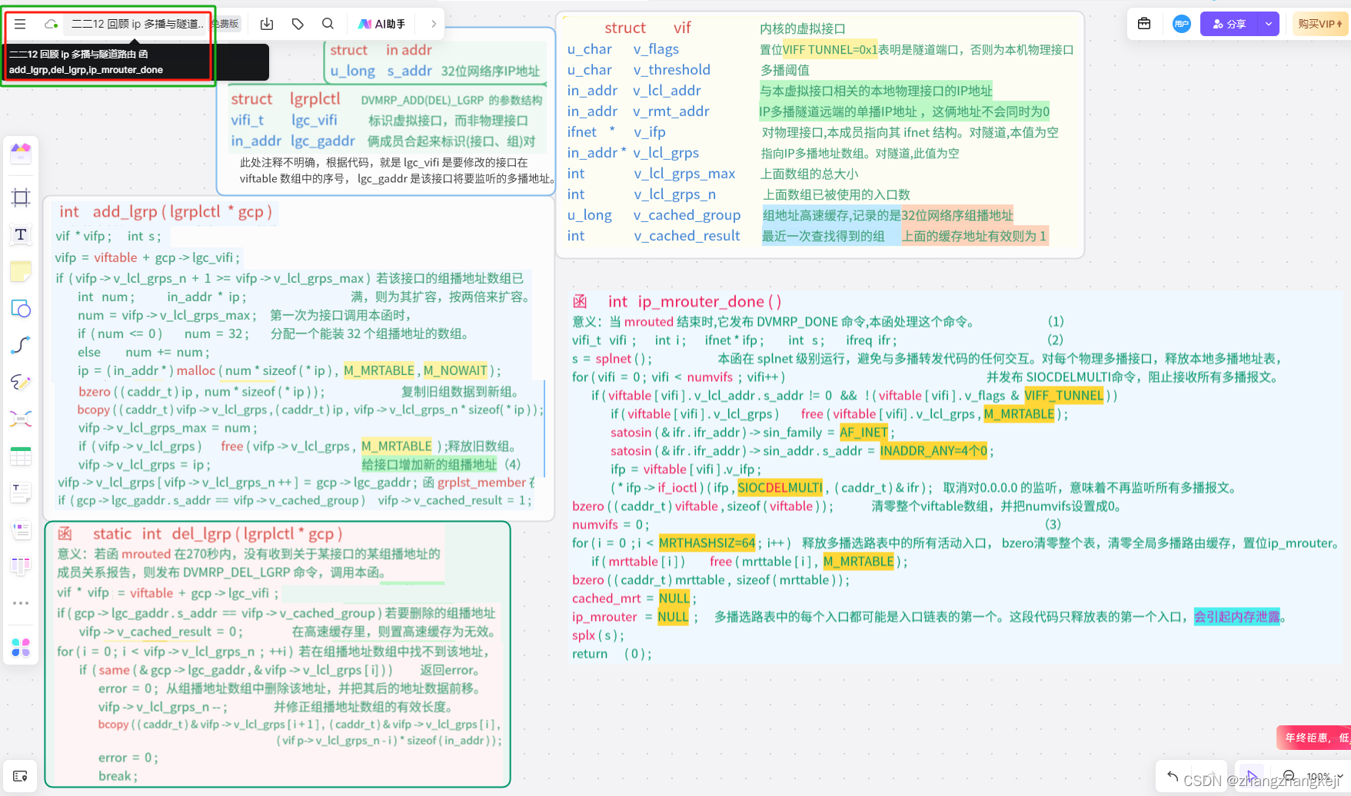This screenshot has width=1351, height=796.
Task: Click the 给接口增加新的组播地址 highlighted comment
Action: (x=429, y=464)
